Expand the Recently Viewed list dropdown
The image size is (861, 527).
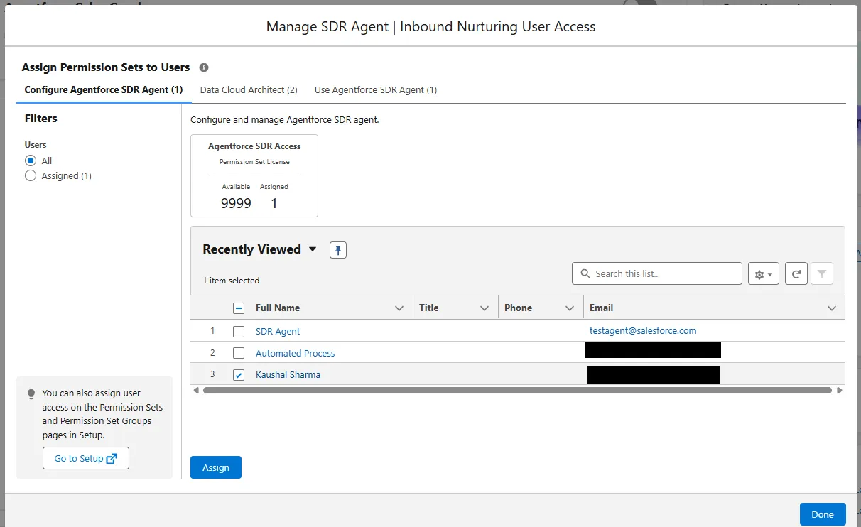313,249
